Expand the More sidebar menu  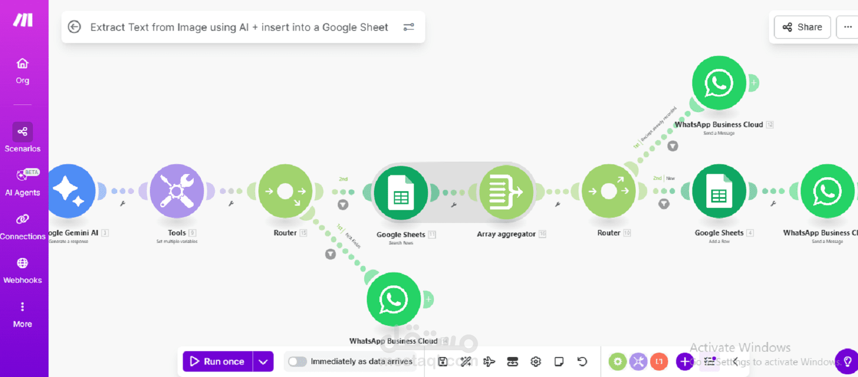pyautogui.click(x=23, y=315)
